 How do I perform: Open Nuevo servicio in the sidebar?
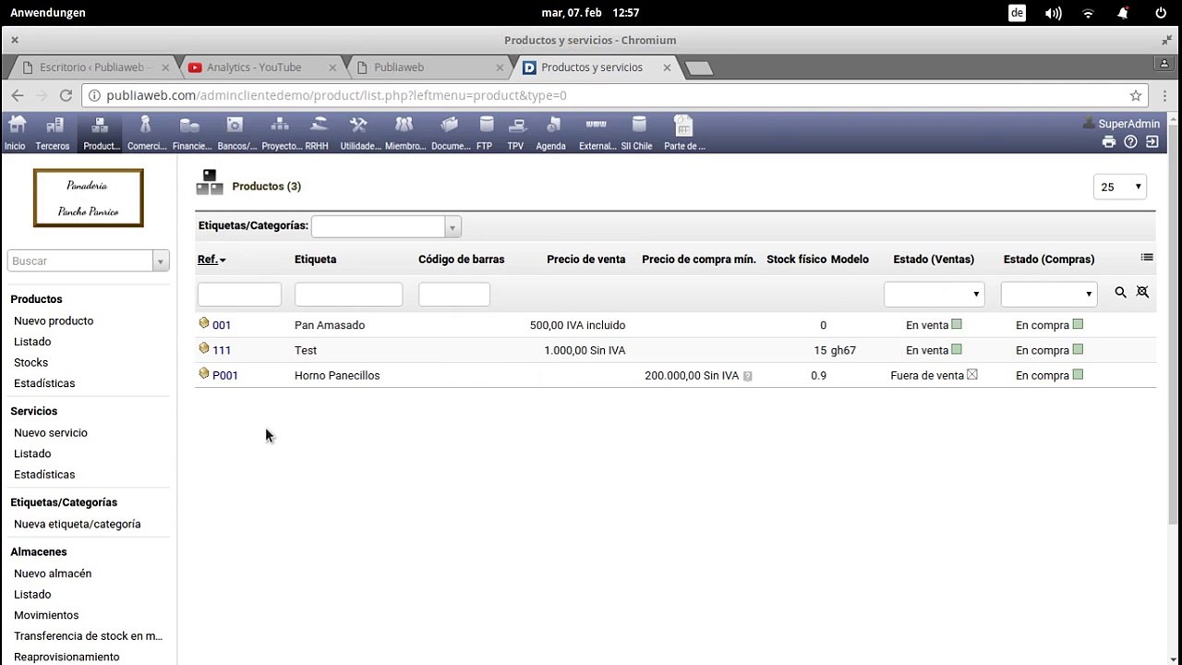coord(51,432)
